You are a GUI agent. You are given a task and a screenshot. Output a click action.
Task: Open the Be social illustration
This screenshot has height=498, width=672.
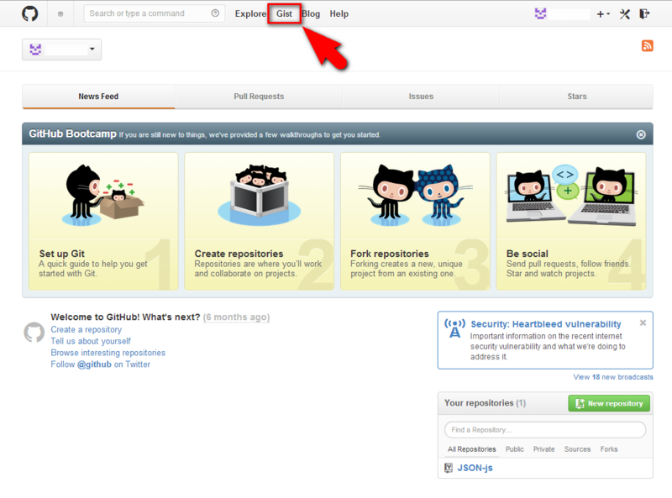tap(571, 196)
